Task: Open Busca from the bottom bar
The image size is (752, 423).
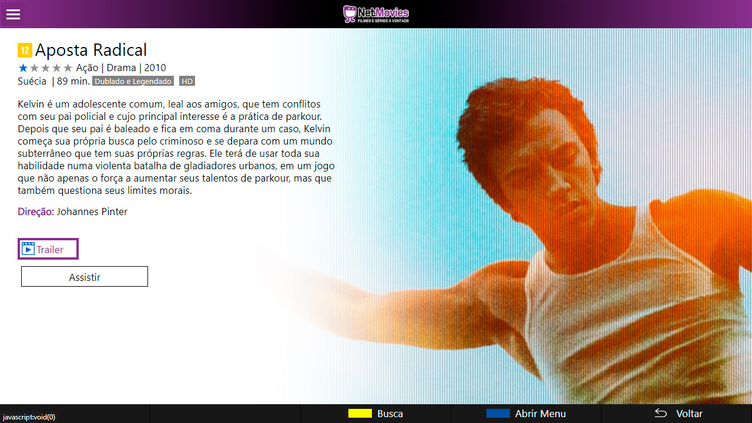Action: (x=390, y=414)
